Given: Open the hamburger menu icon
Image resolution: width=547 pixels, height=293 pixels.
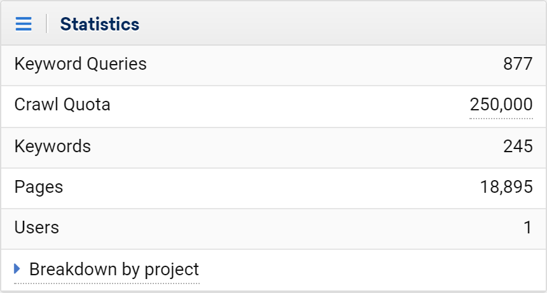Looking at the screenshot, I should 24,24.
